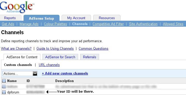Open Common Questions link
This screenshot has width=186, height=95.
(93, 48)
